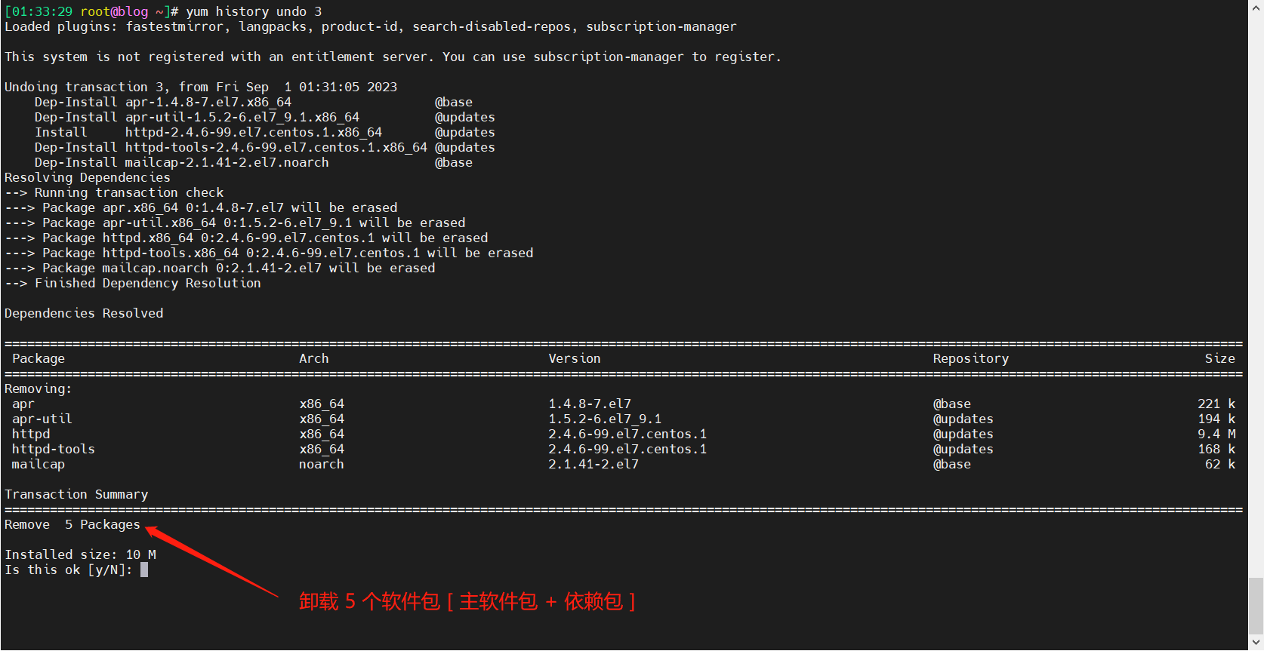Image resolution: width=1264 pixels, height=651 pixels.
Task: Click 'apr-util' package name in table
Action: 42,419
